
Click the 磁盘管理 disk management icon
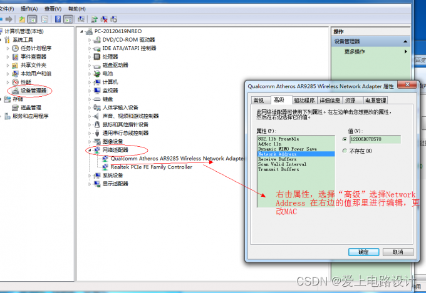click(x=15, y=107)
